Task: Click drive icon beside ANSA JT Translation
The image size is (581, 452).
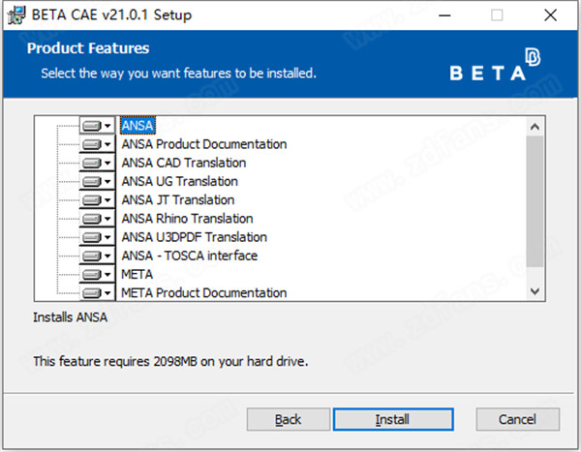Action: coord(92,200)
